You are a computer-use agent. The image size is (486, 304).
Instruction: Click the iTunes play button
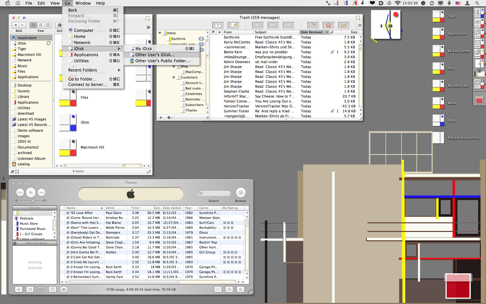click(31, 192)
